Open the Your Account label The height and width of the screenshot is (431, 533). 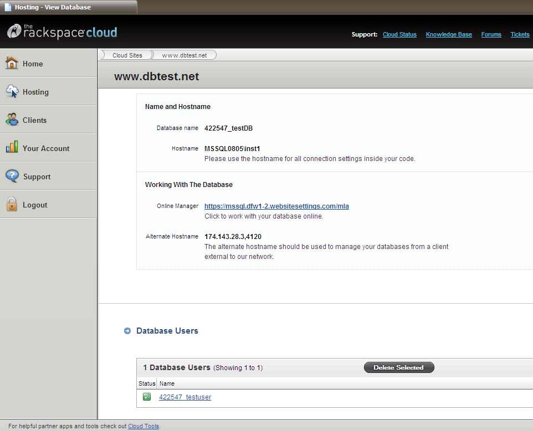click(46, 148)
